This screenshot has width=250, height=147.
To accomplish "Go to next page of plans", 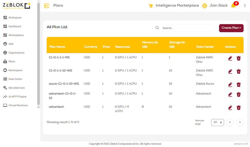I will tap(240, 122).
